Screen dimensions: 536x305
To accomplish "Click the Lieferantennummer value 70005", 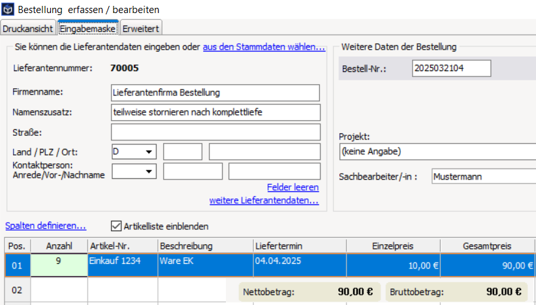I will [x=125, y=68].
